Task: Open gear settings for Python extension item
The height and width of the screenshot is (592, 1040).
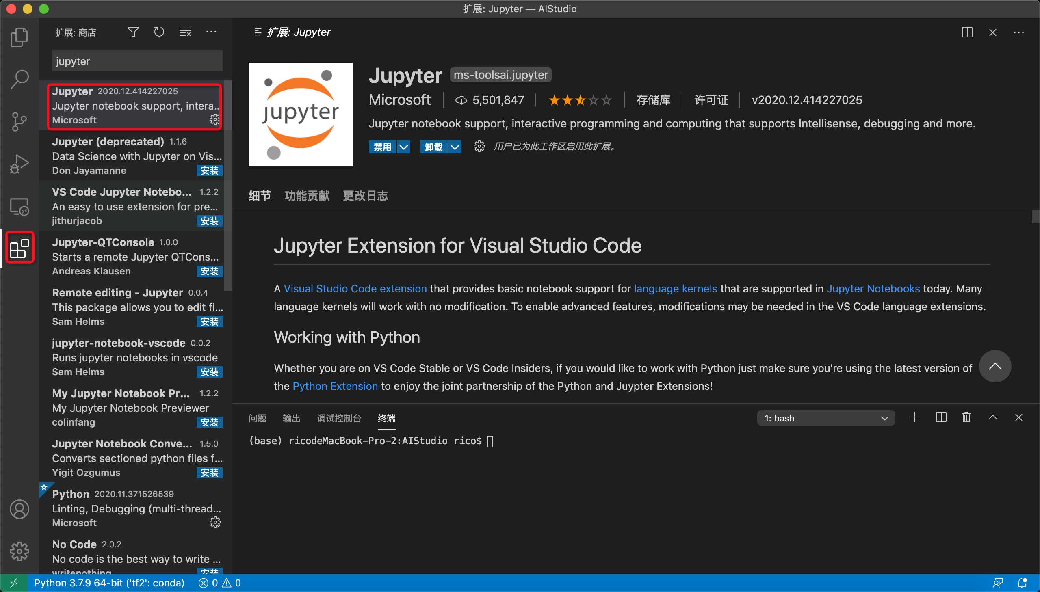Action: [215, 522]
